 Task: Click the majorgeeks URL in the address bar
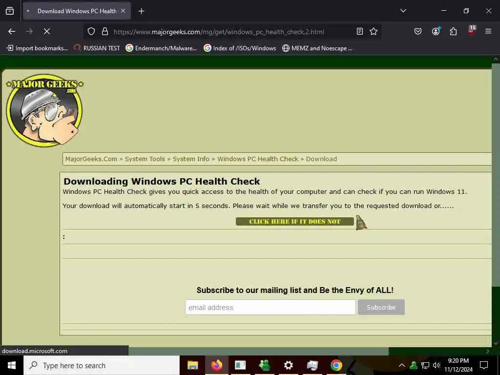(219, 32)
